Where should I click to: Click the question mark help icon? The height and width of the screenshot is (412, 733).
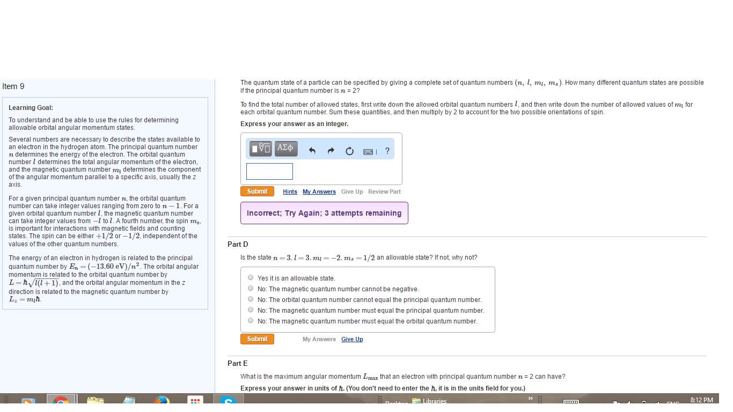[x=387, y=151]
